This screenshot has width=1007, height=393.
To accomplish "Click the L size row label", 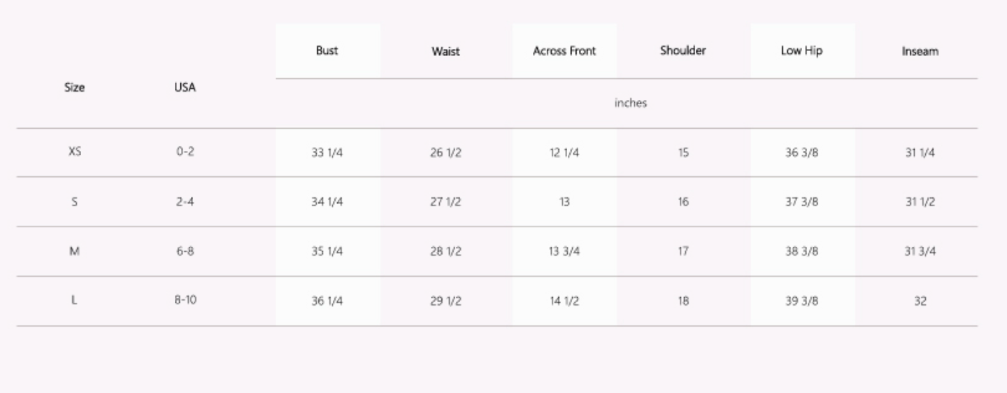I will click(74, 301).
